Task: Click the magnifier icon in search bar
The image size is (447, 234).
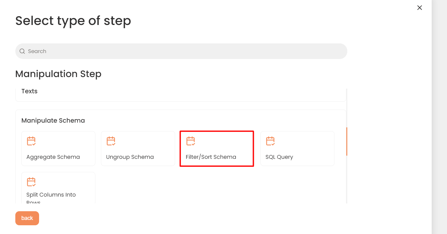Action: pos(22,51)
